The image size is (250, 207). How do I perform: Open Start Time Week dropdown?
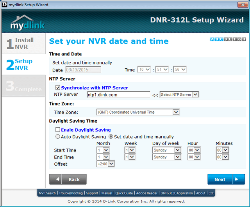point(130,150)
